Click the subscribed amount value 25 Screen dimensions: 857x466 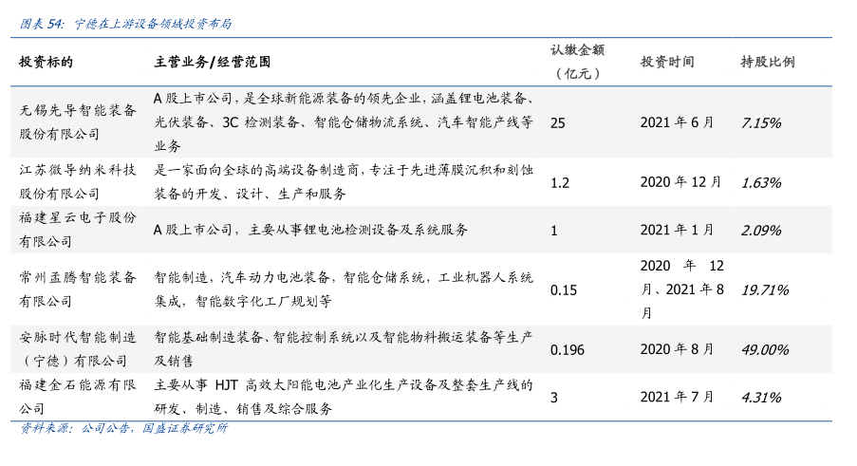coord(558,122)
